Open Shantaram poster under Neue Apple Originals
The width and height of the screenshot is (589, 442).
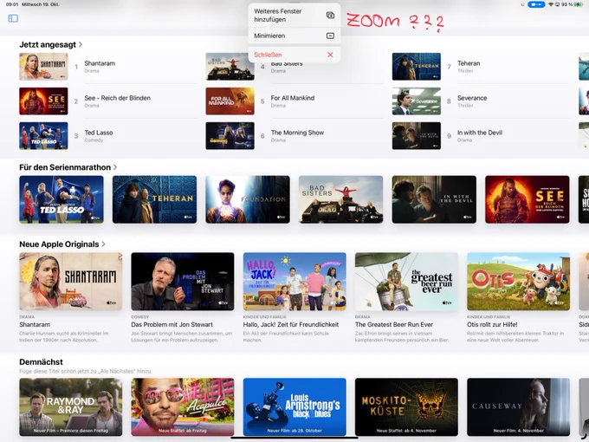click(71, 282)
